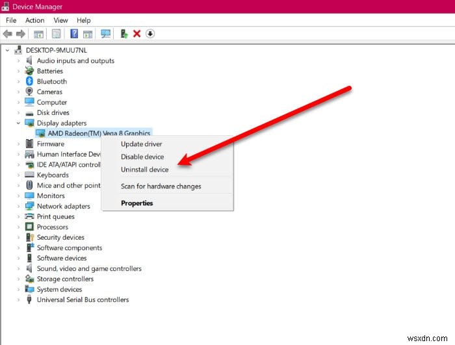455x345 pixels.
Task: Click the Audio inputs and outputs speaker icon
Action: [x=29, y=60]
